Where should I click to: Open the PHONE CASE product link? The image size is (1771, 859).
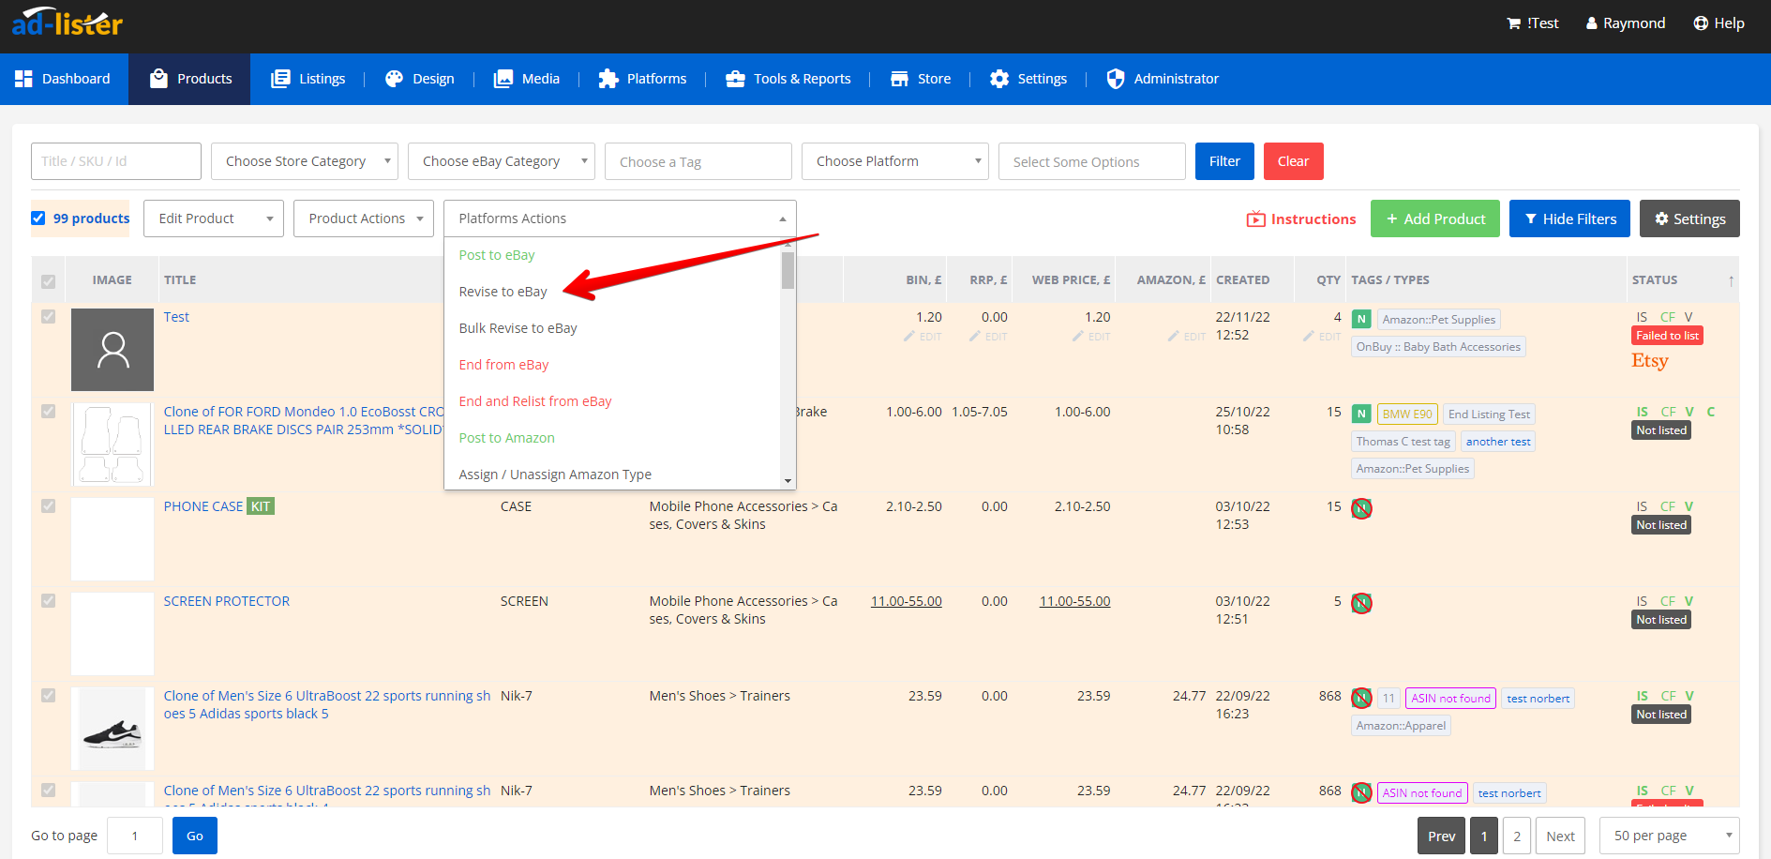[x=203, y=506]
